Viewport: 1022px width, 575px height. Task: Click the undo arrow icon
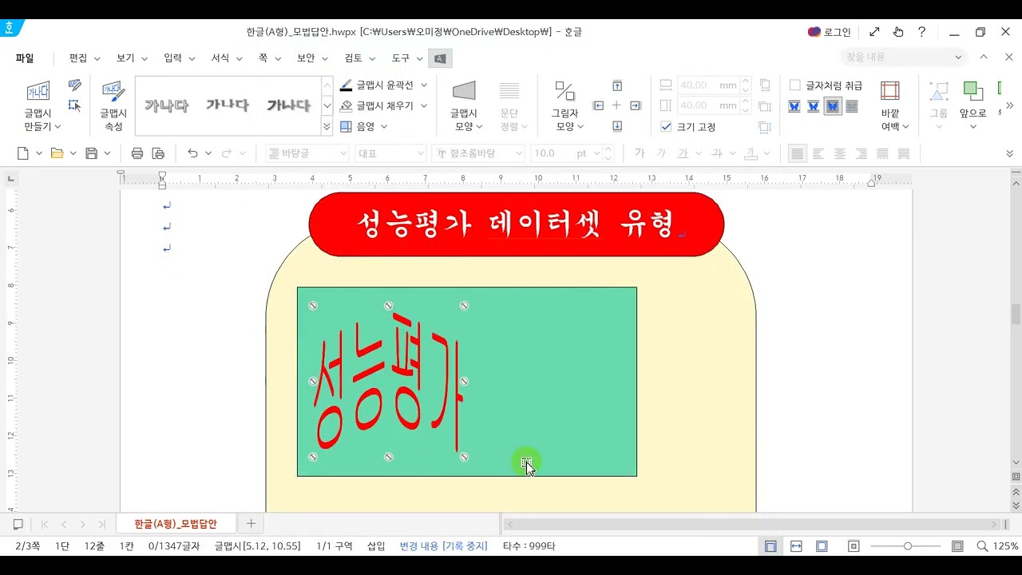point(192,153)
